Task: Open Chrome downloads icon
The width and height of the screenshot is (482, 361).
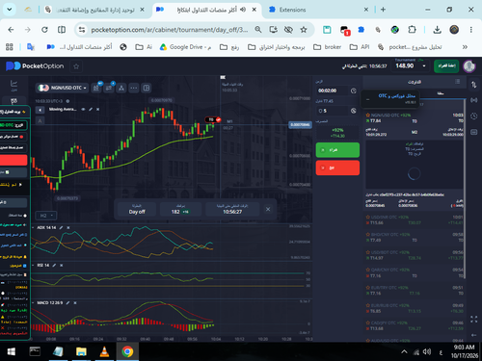Action: click(437, 30)
